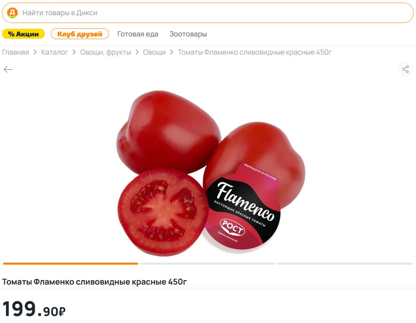This screenshot has width=416, height=323.
Task: Open 'Овощи, фрукты' breadcrumb link
Action: [x=106, y=52]
